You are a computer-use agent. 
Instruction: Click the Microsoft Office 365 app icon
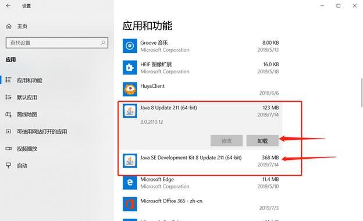pyautogui.click(x=130, y=204)
